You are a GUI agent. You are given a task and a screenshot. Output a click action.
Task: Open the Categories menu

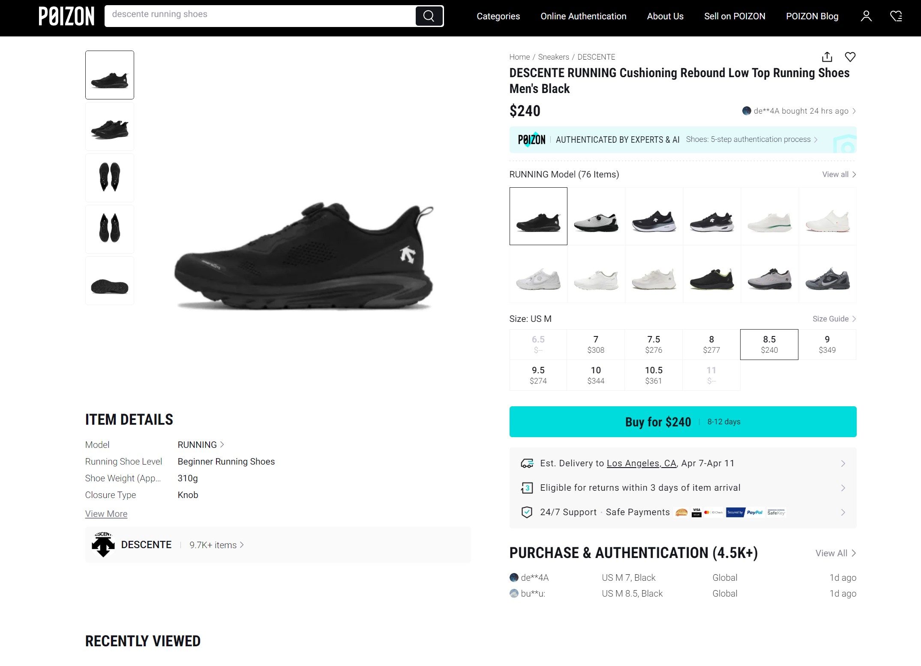tap(498, 16)
